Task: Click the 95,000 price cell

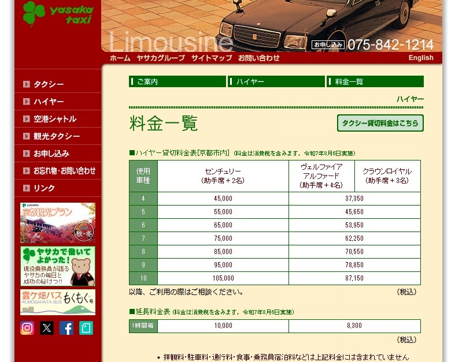Action: [x=223, y=265]
